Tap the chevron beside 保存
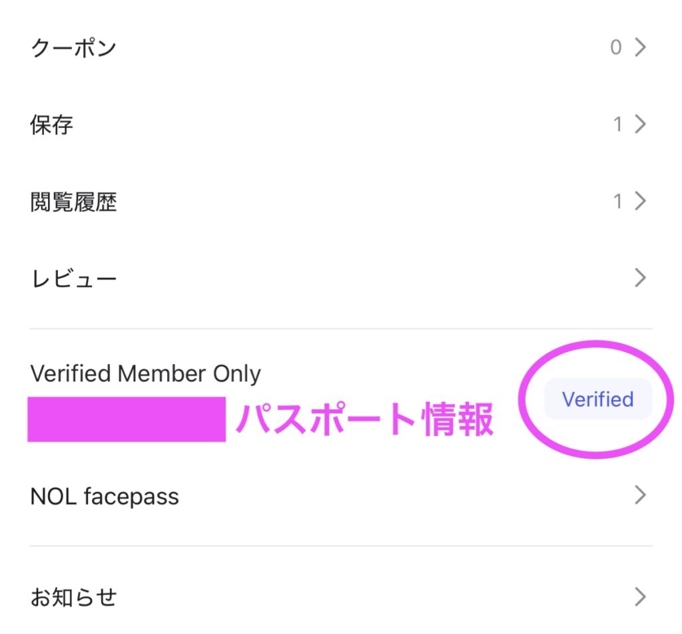 pyautogui.click(x=640, y=125)
